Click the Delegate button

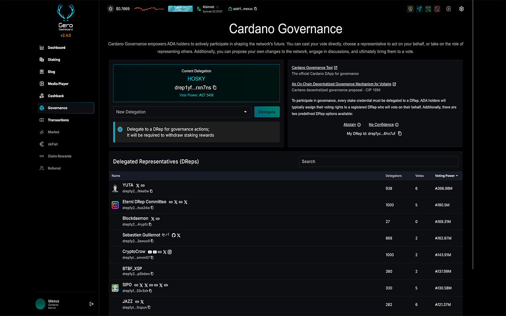pyautogui.click(x=267, y=112)
